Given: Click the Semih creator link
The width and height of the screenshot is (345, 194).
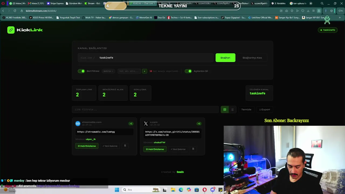Looking at the screenshot, I should tap(180, 172).
